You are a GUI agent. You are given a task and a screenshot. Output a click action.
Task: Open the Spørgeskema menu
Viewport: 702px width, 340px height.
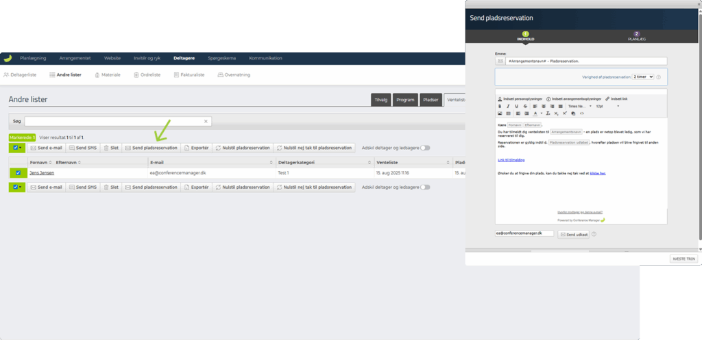(221, 58)
